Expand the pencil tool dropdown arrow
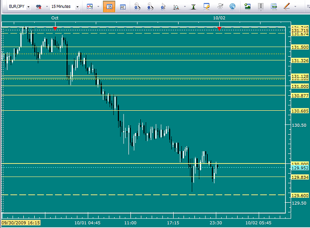 pos(295,6)
